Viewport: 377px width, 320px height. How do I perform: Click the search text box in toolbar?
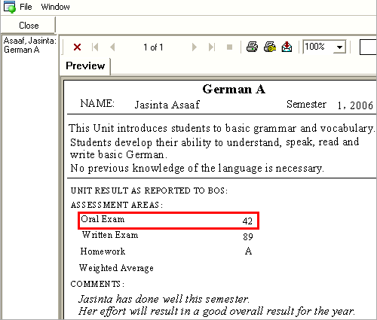pyautogui.click(x=368, y=47)
